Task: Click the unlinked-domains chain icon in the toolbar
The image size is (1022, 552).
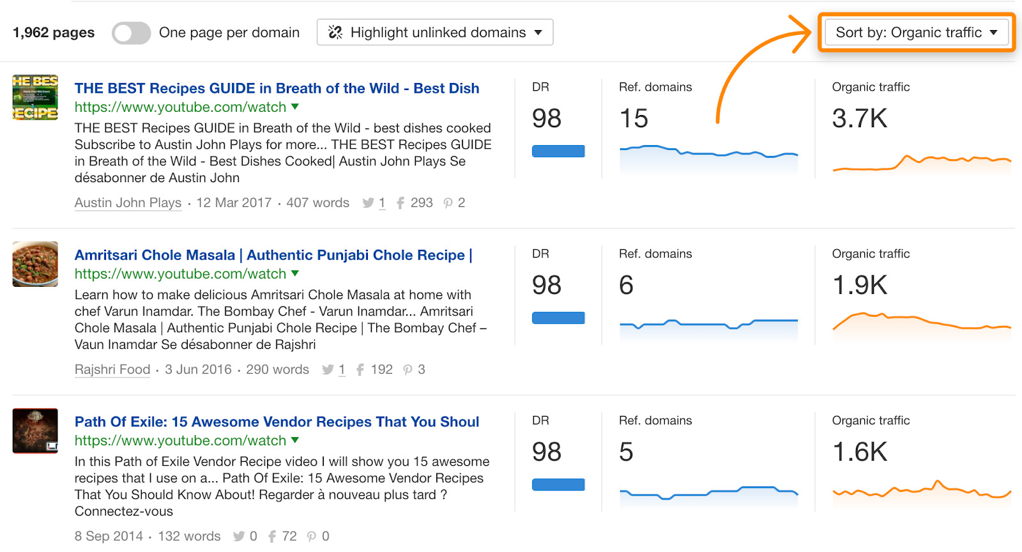Action: pyautogui.click(x=335, y=32)
